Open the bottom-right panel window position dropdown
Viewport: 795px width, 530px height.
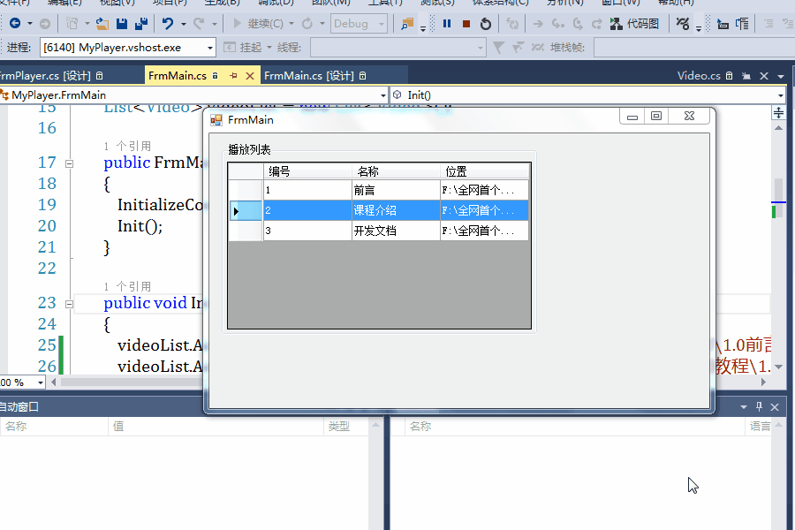(743, 406)
